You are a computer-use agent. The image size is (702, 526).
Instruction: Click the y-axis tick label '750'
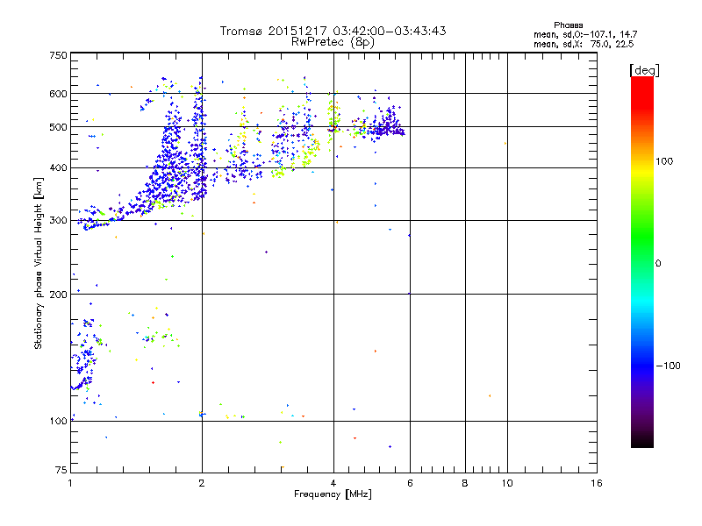click(58, 55)
